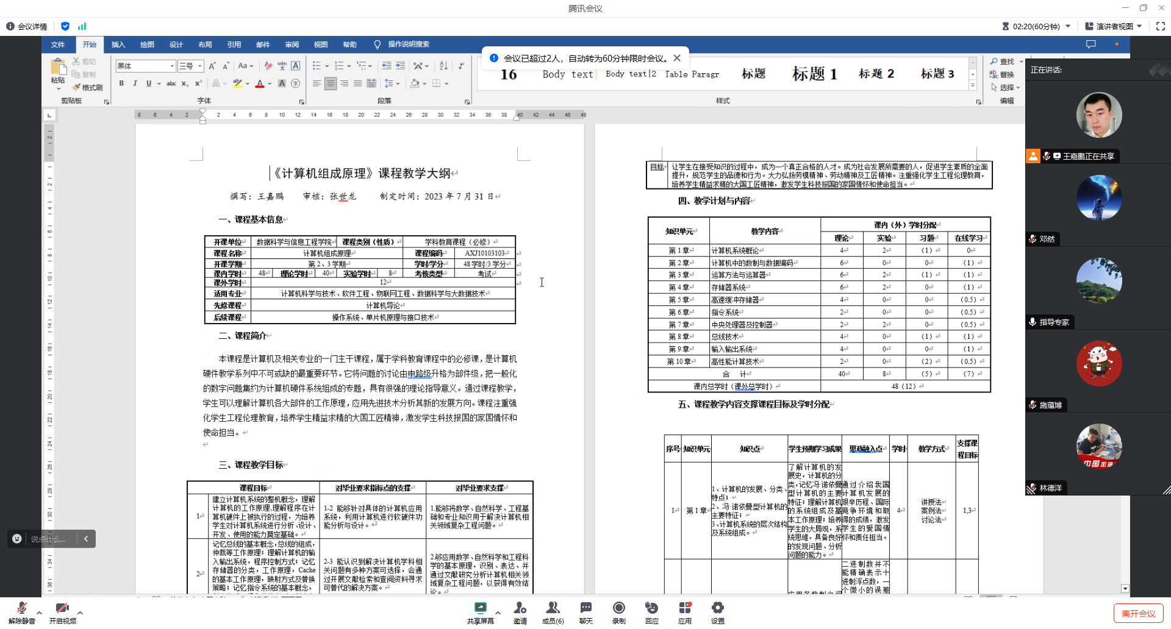Toggle full screen mode icon

(x=1160, y=26)
